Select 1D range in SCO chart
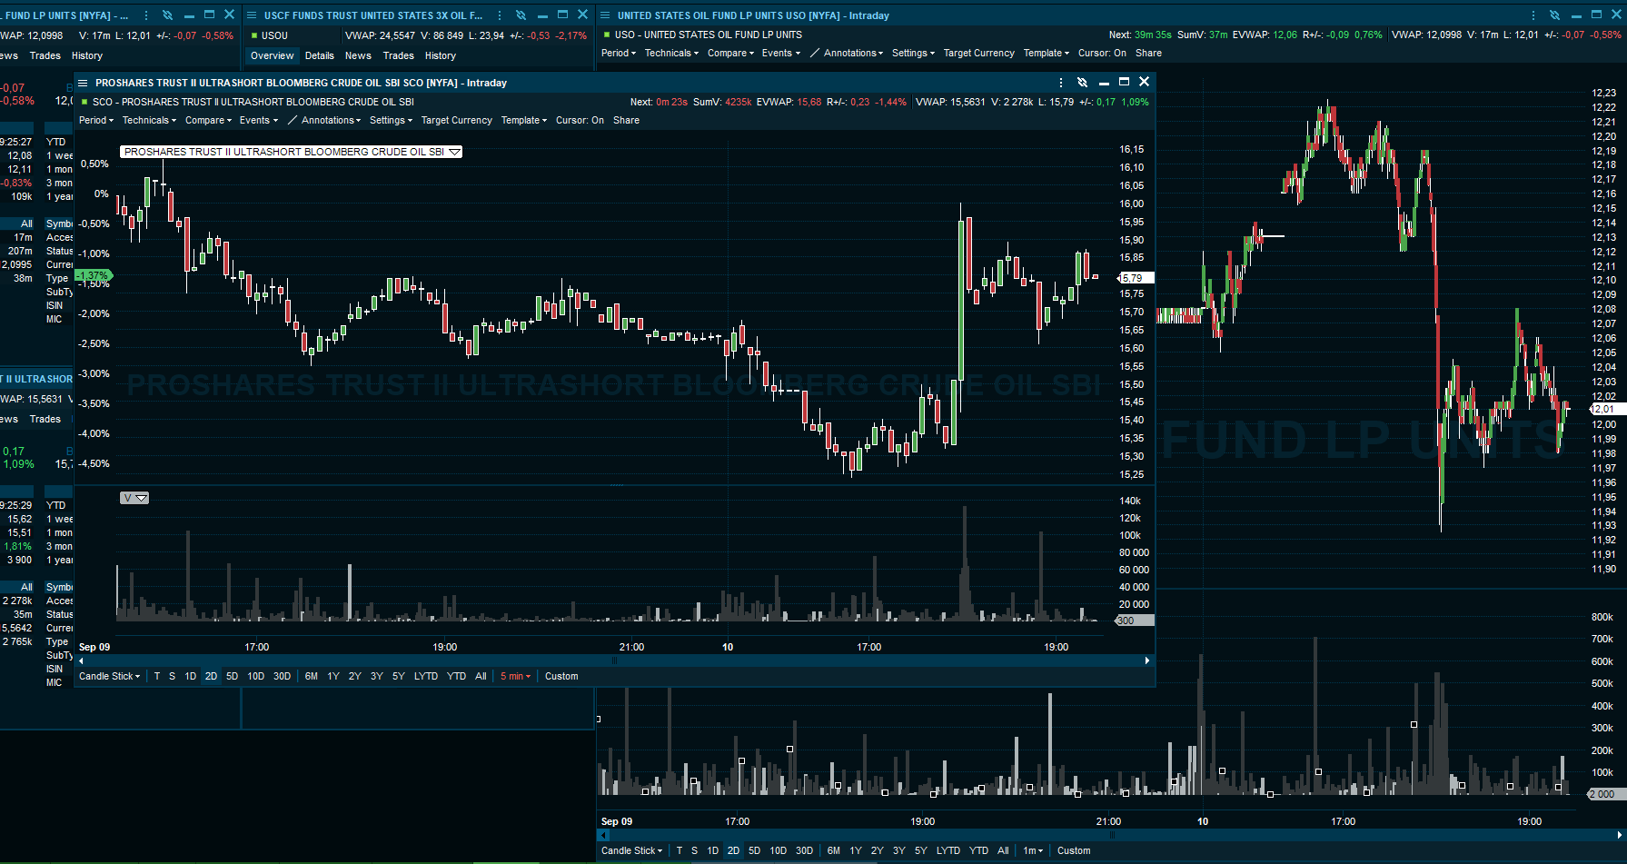Screen dimensions: 1627x864 pos(191,676)
